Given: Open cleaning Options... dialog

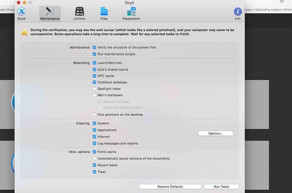Looking at the screenshot, I should (216, 134).
